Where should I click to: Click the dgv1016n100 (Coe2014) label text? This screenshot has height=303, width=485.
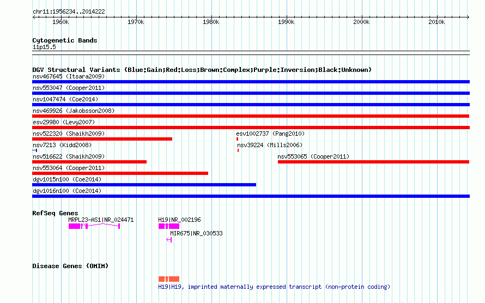(x=67, y=191)
